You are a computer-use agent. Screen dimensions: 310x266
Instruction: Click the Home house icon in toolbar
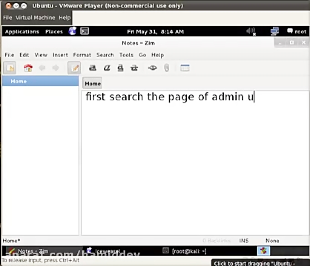28,68
